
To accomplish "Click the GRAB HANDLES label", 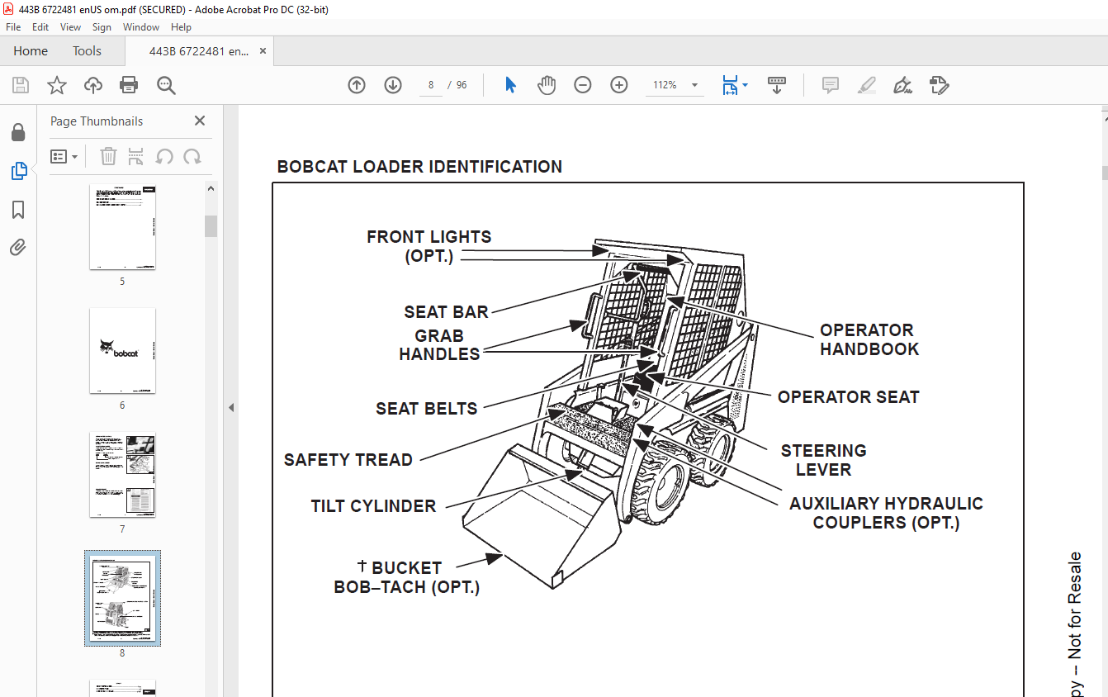I will click(439, 345).
